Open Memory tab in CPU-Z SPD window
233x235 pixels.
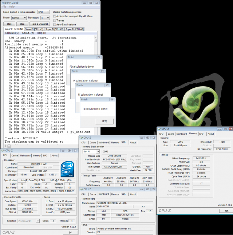click(x=115, y=143)
